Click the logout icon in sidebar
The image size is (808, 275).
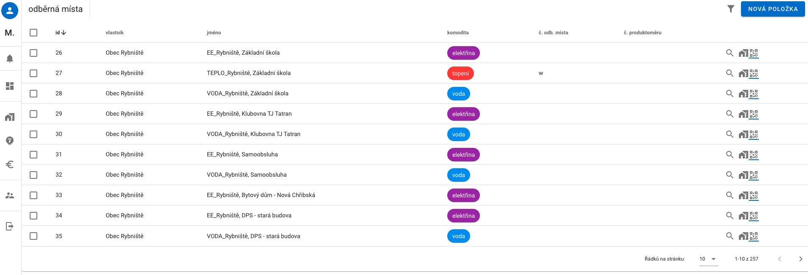pos(10,226)
